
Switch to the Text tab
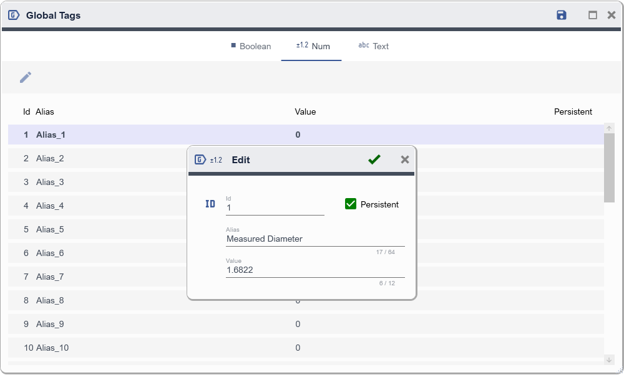coord(374,46)
